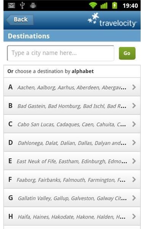Tap the Gmail notification icon in status bar
Viewport: 141px width, 229px height.
click(11, 6)
